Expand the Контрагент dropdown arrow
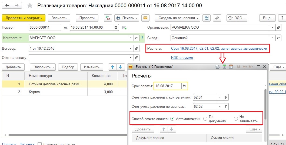The image size is (286, 145). [131, 38]
